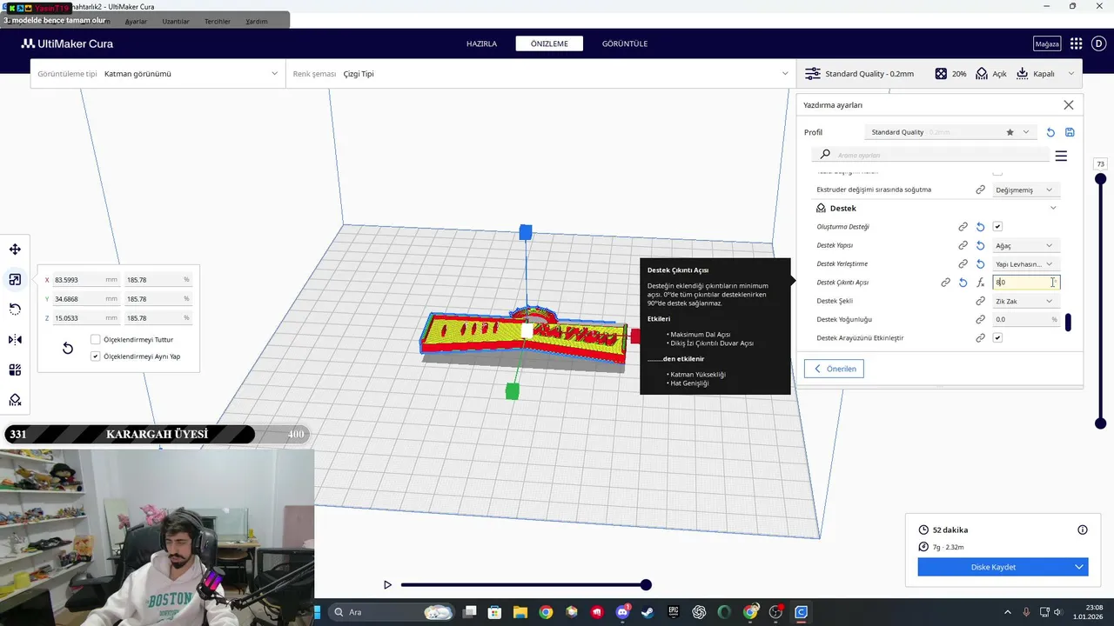This screenshot has height=626, width=1114.
Task: Click link icon for Destek Yoğunluğu
Action: [x=980, y=319]
